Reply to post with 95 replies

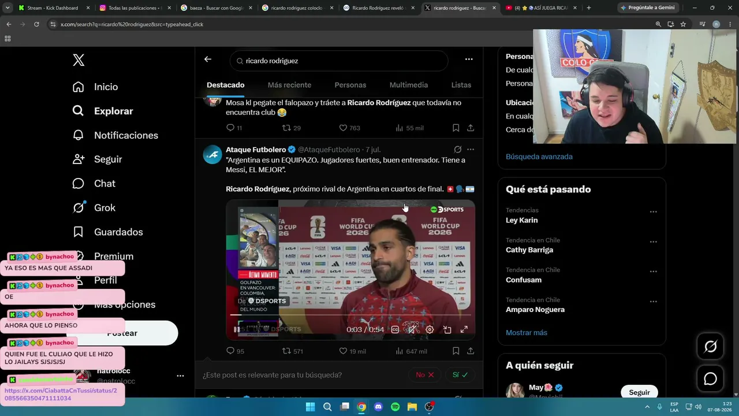[235, 351]
